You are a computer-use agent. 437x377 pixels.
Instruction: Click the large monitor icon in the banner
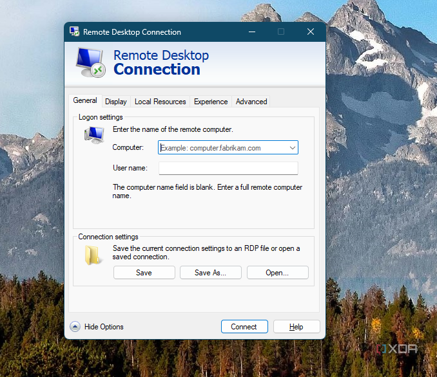click(91, 62)
